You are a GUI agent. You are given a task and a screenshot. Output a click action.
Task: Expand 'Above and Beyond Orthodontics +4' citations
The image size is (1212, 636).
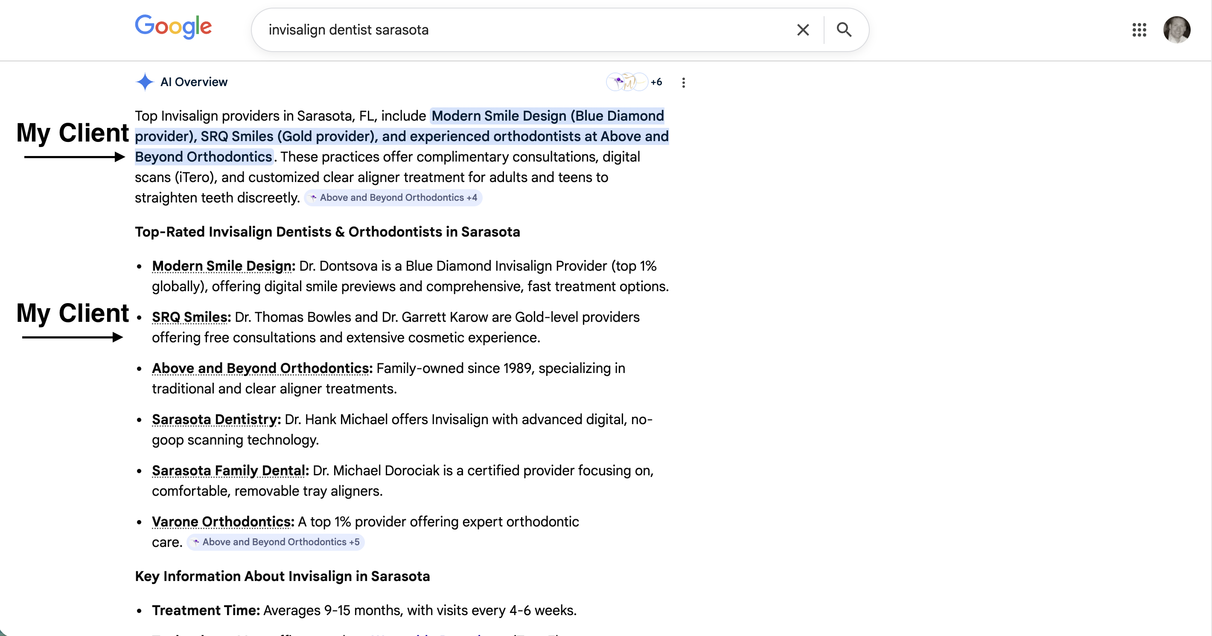coord(393,197)
